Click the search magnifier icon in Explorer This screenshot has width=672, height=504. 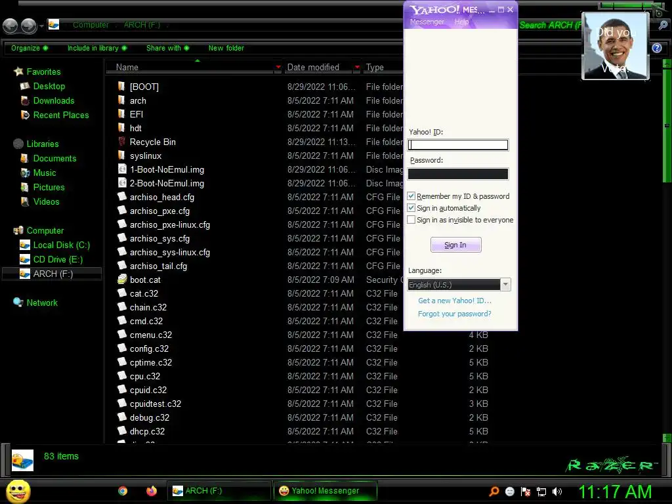point(663,26)
